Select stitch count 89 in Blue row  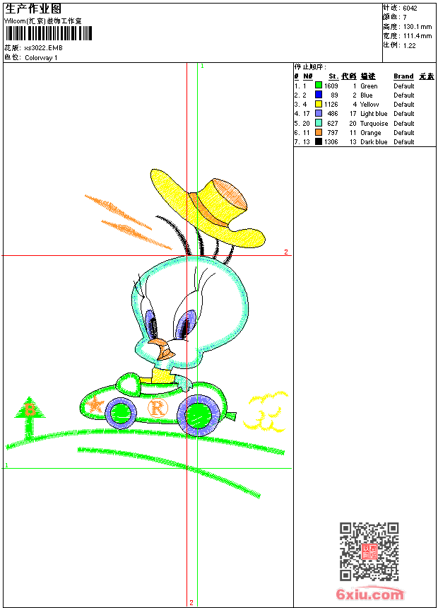pos(334,95)
